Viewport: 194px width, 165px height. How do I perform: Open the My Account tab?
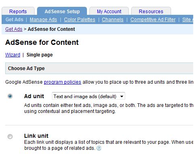coord(109,12)
